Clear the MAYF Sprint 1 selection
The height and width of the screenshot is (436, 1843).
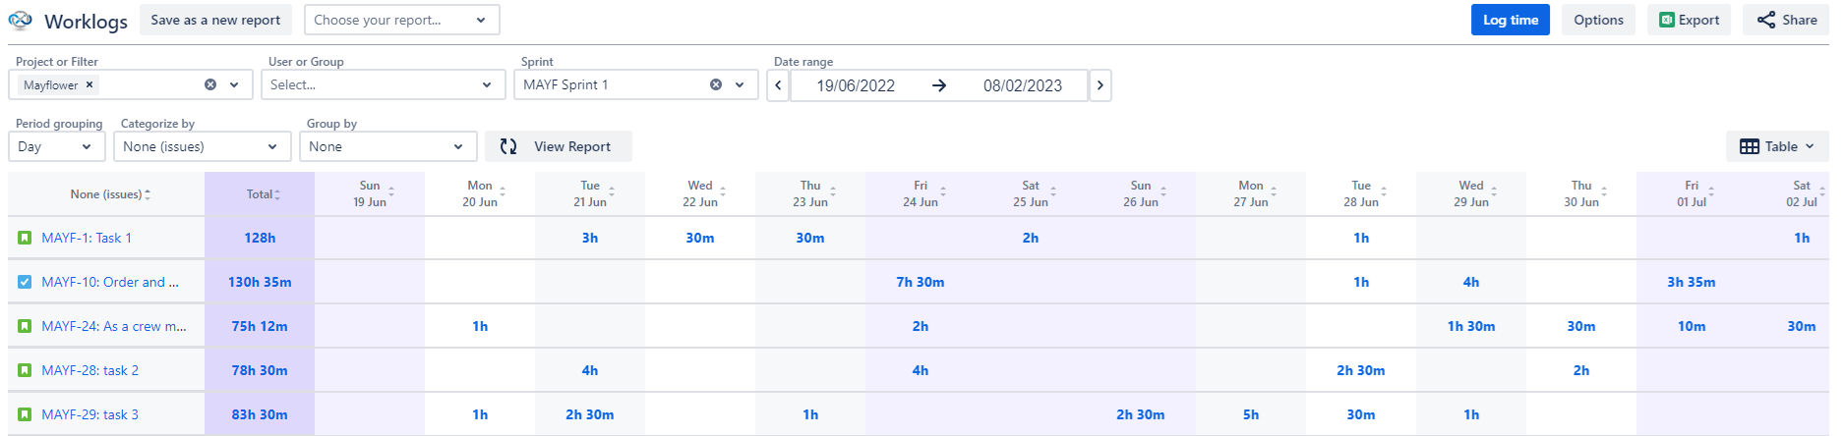[x=716, y=84]
